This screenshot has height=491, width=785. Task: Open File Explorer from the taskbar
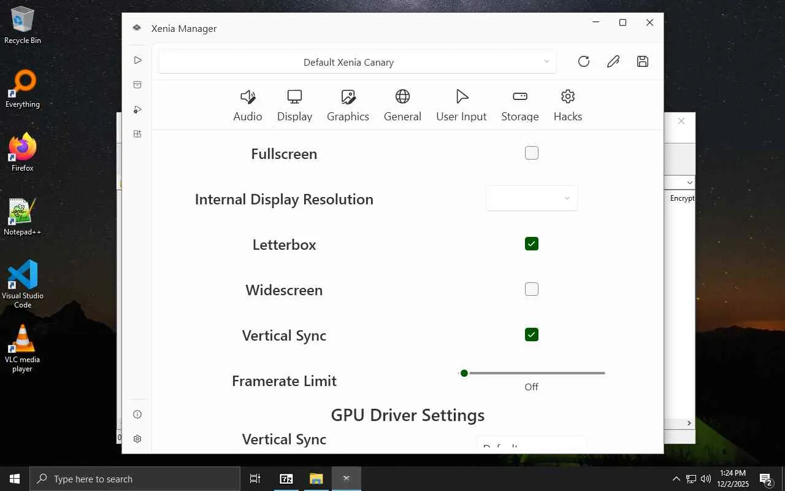tap(316, 479)
